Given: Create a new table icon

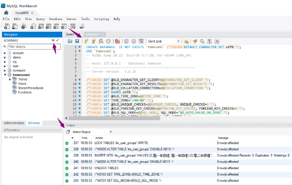Looking at the screenshot, I should [x=41, y=26].
